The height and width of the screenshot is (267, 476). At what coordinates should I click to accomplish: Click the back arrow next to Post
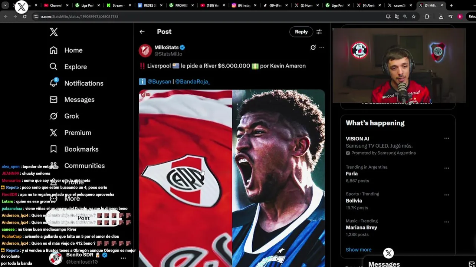[x=142, y=32]
